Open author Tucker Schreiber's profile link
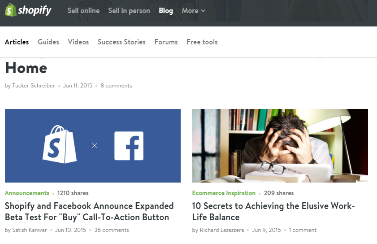Viewport: 377px width, 244px height. pyautogui.click(x=34, y=86)
